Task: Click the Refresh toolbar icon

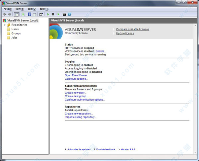Action: point(23,14)
